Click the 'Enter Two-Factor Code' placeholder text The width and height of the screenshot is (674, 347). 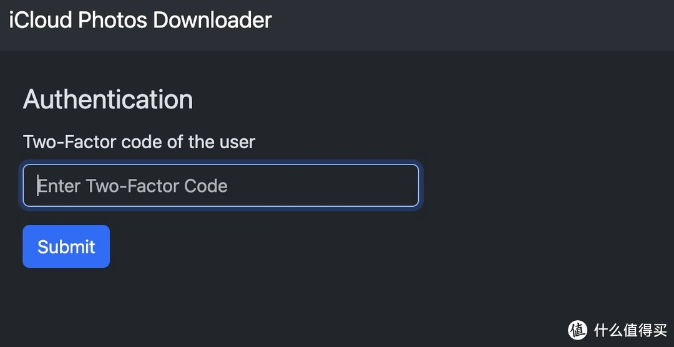pos(133,186)
